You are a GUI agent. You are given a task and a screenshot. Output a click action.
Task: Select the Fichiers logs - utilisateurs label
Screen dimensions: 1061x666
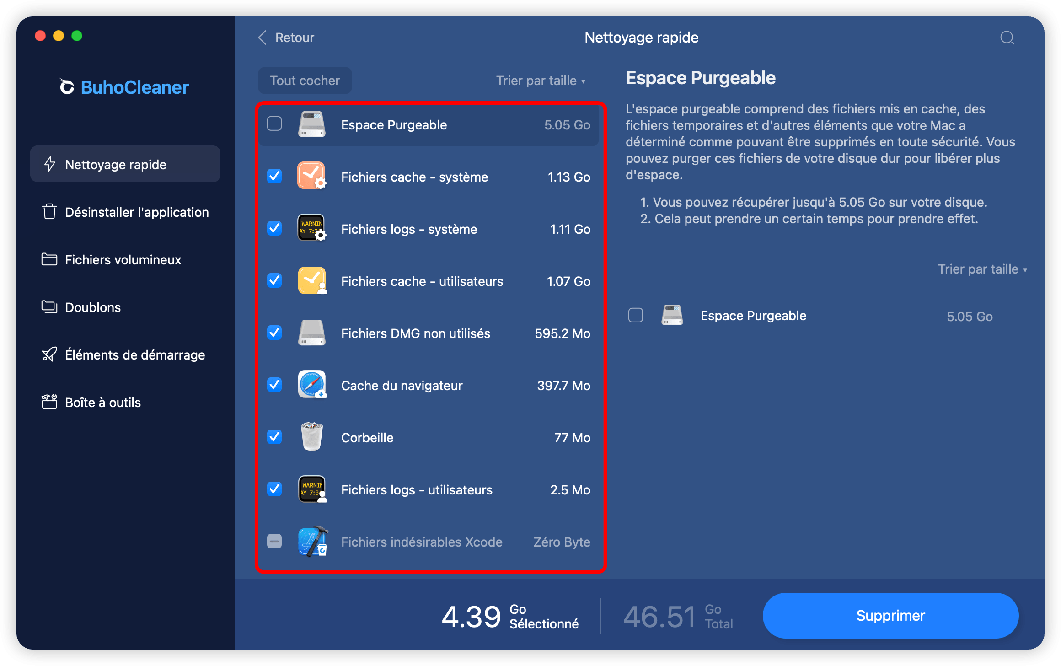tap(417, 490)
